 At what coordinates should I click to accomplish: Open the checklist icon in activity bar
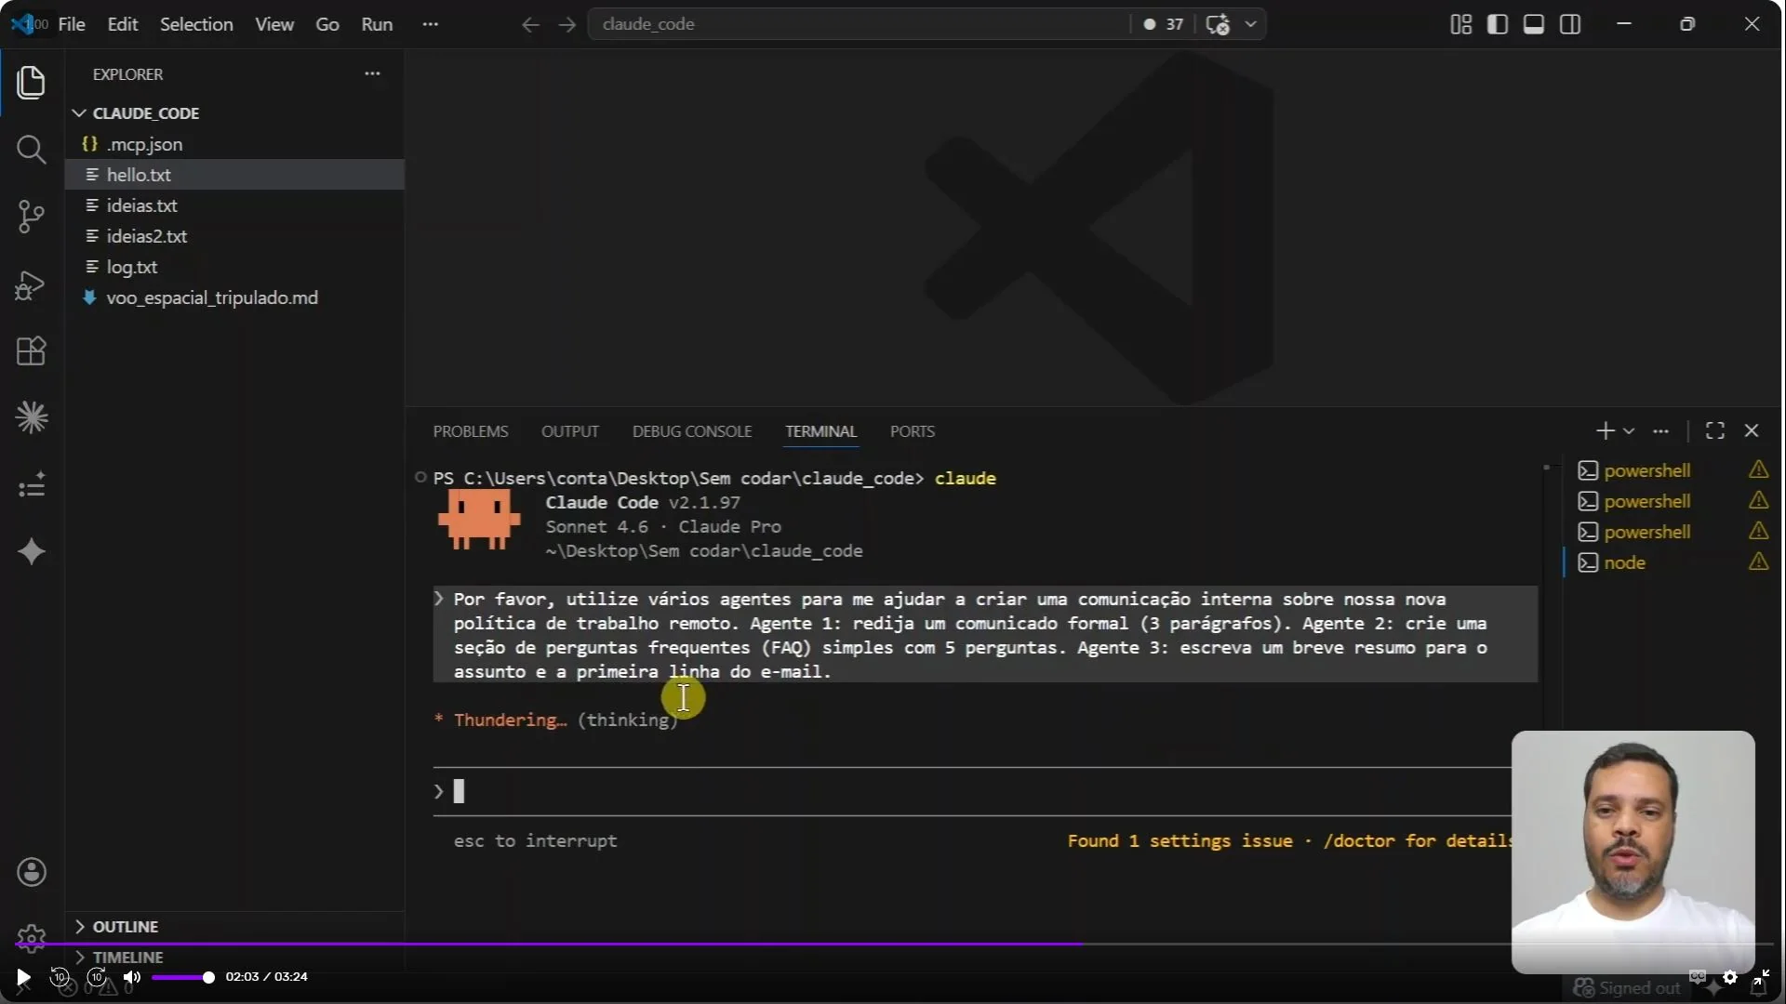(x=32, y=485)
